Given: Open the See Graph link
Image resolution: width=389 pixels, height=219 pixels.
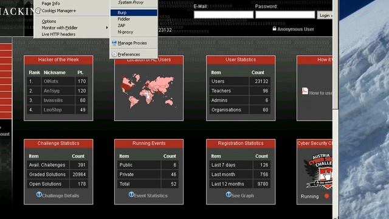Looking at the screenshot, I should (x=243, y=196).
